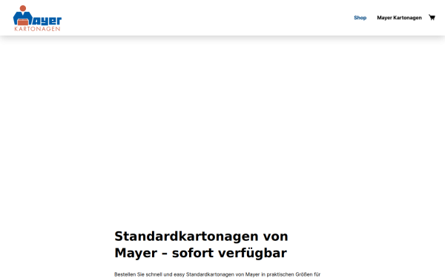Click the Mayer Kartonagen logo
The width and height of the screenshot is (445, 278).
(x=37, y=18)
